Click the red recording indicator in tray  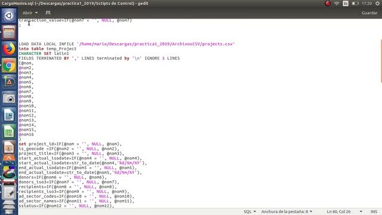pos(328,4)
